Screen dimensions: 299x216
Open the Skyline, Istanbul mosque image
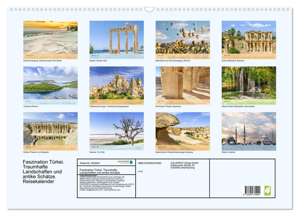249,131
